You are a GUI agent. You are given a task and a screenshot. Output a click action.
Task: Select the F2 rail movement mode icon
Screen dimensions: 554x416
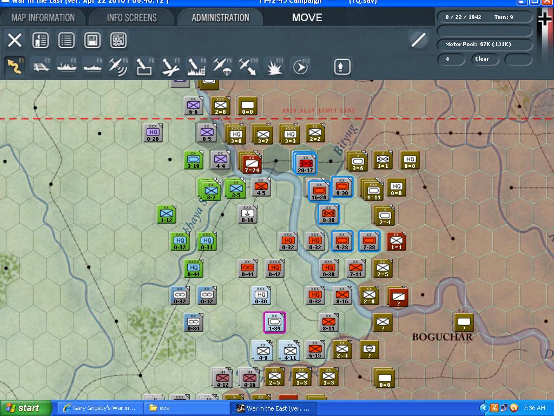pyautogui.click(x=41, y=67)
